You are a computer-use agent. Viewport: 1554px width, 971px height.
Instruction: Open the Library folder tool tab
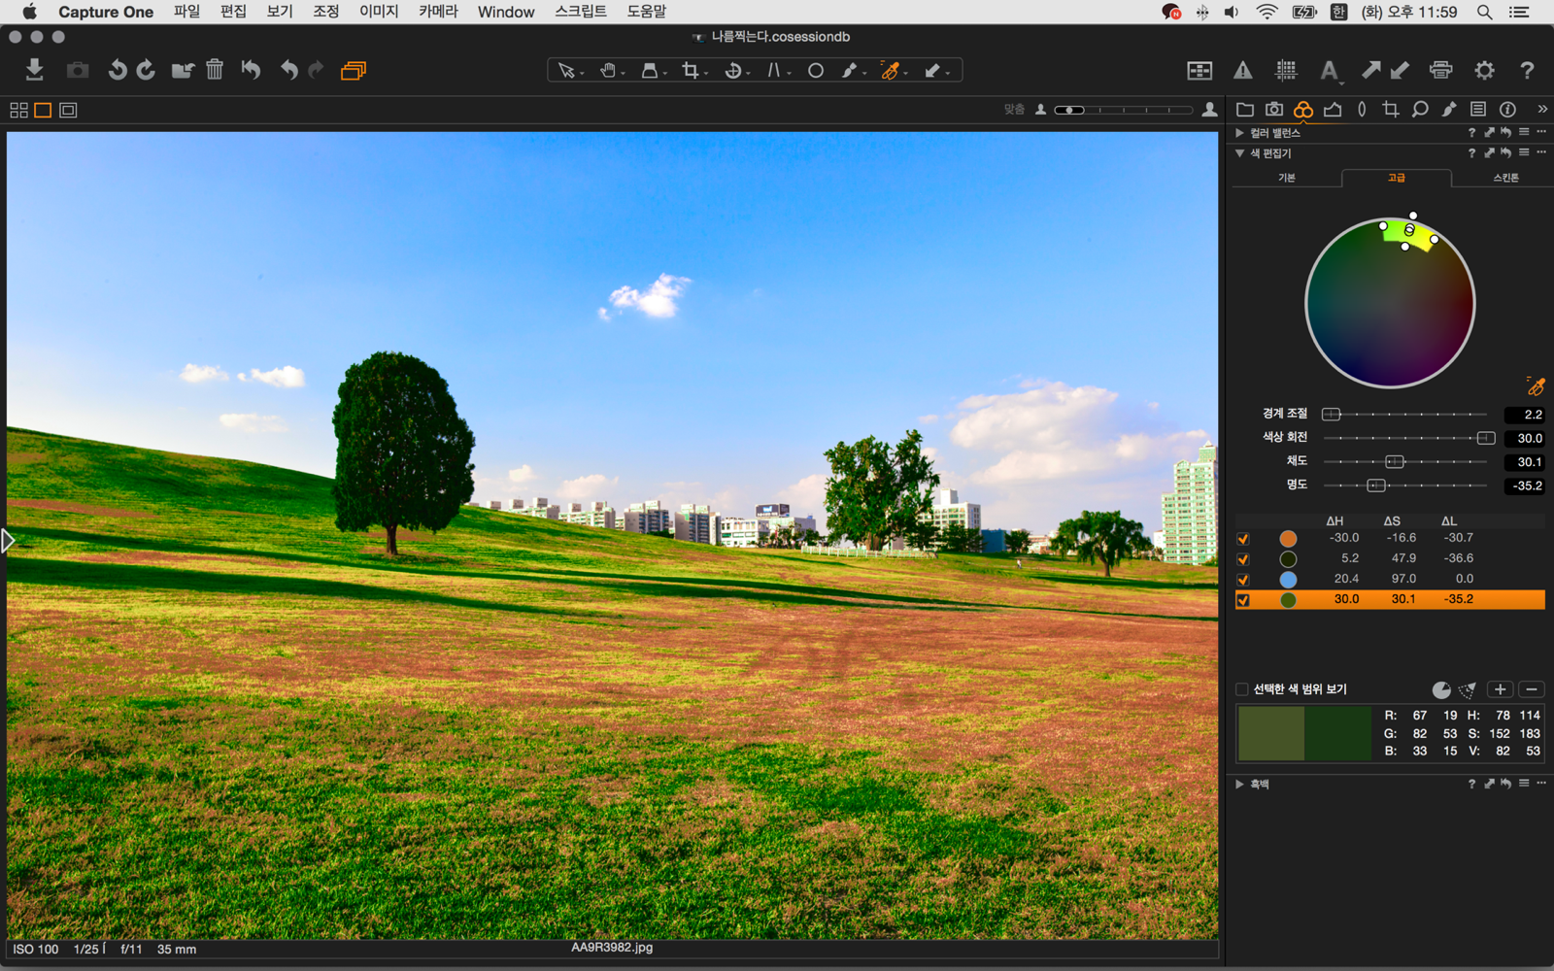click(x=1245, y=110)
